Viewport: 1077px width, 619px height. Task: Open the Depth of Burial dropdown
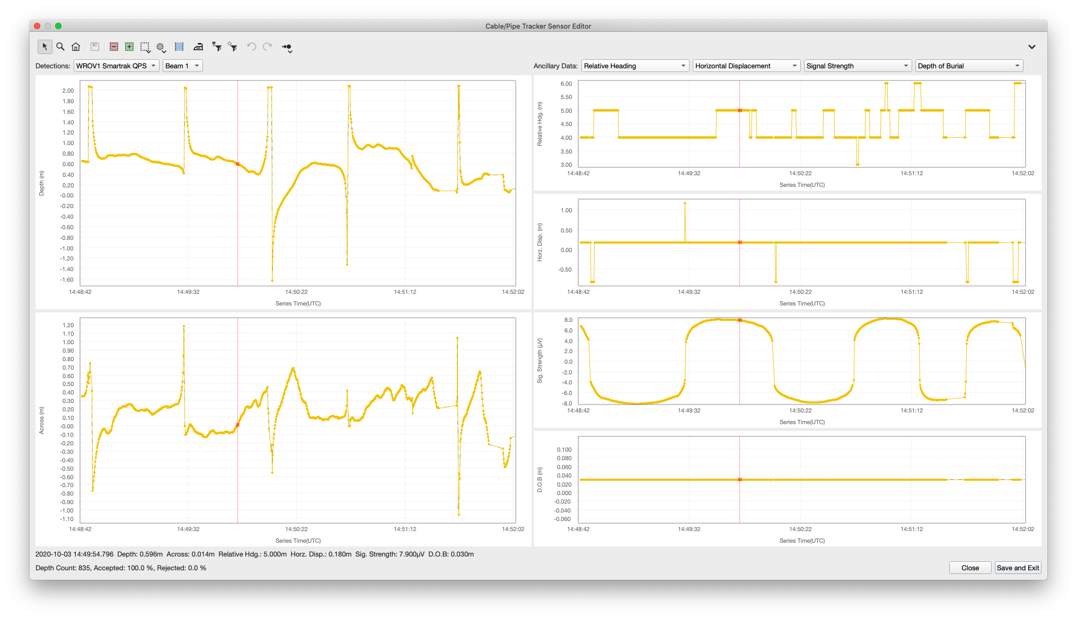[x=969, y=66]
